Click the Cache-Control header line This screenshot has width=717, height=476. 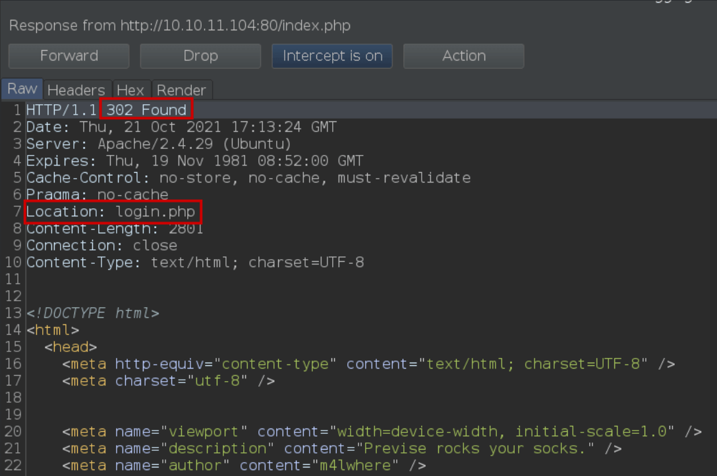point(248,178)
